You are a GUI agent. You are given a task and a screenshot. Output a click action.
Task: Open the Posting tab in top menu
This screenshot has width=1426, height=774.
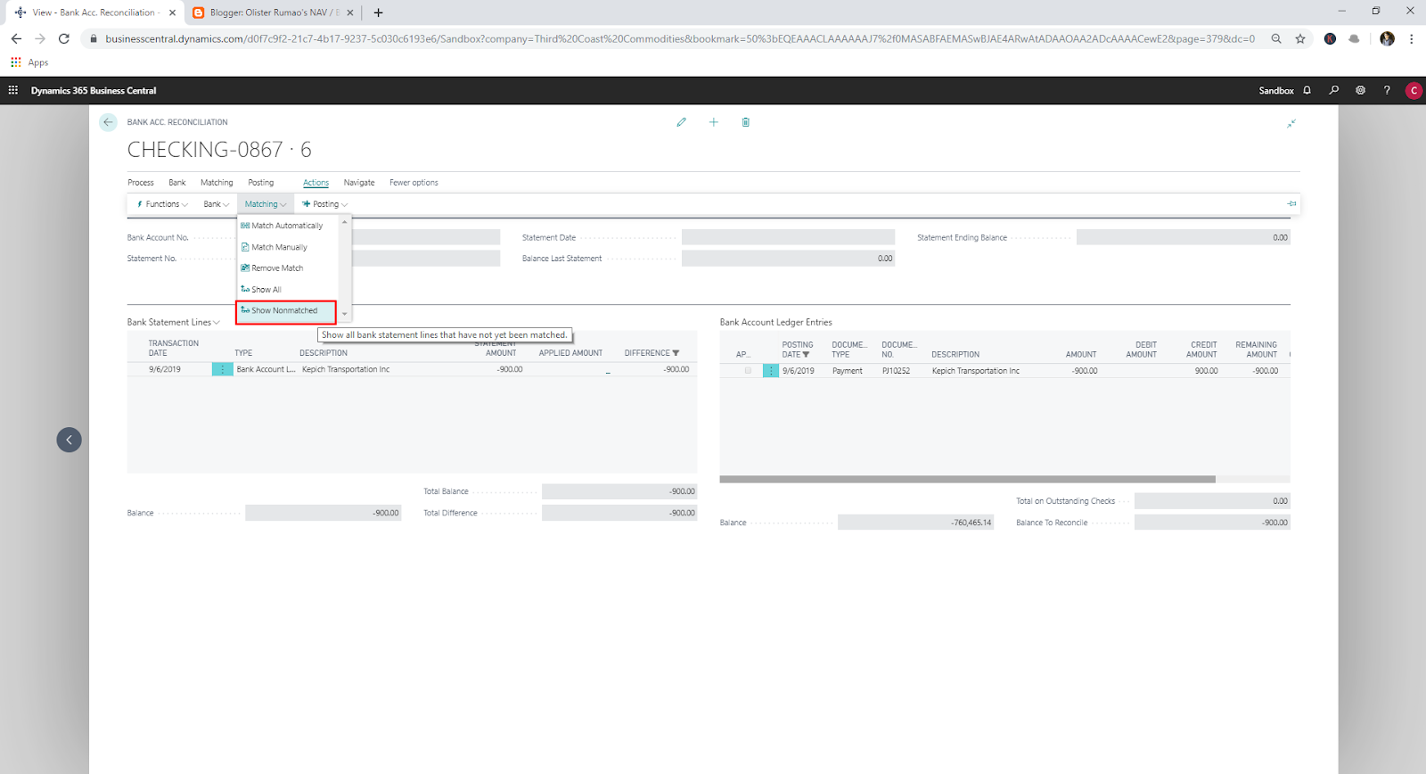pyautogui.click(x=261, y=183)
